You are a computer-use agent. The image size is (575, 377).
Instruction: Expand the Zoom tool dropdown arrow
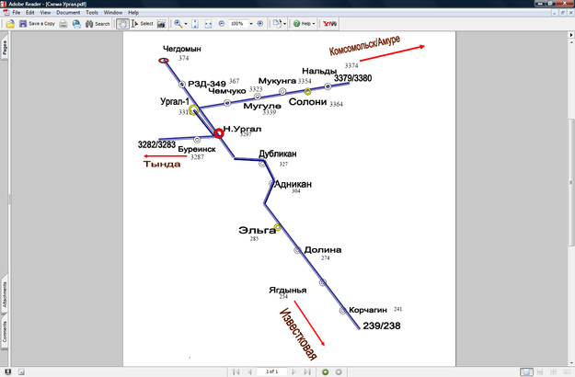point(186,24)
